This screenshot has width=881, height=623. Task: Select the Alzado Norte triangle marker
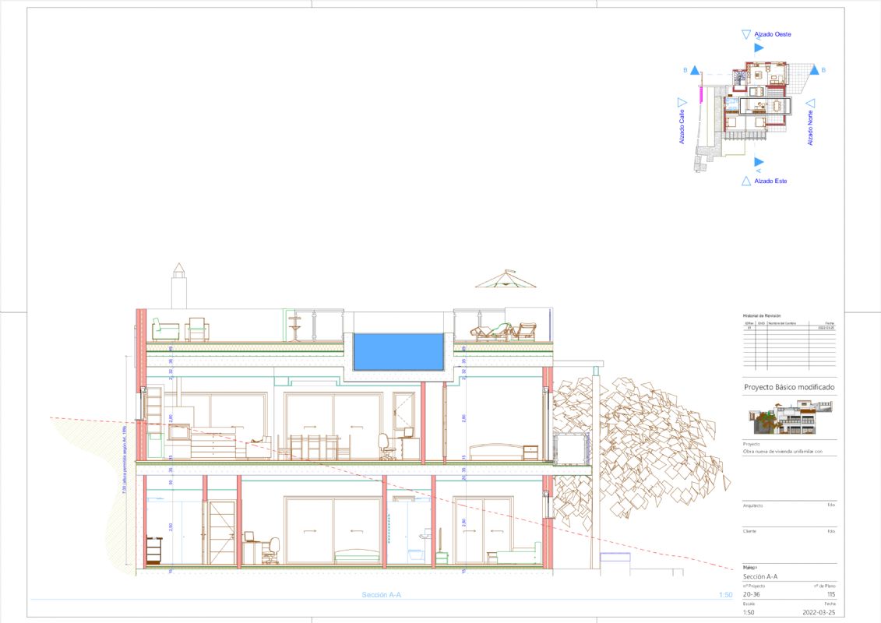click(810, 103)
